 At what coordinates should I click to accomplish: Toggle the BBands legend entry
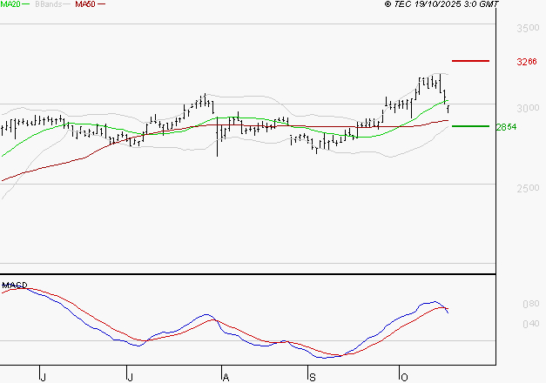pos(49,4)
